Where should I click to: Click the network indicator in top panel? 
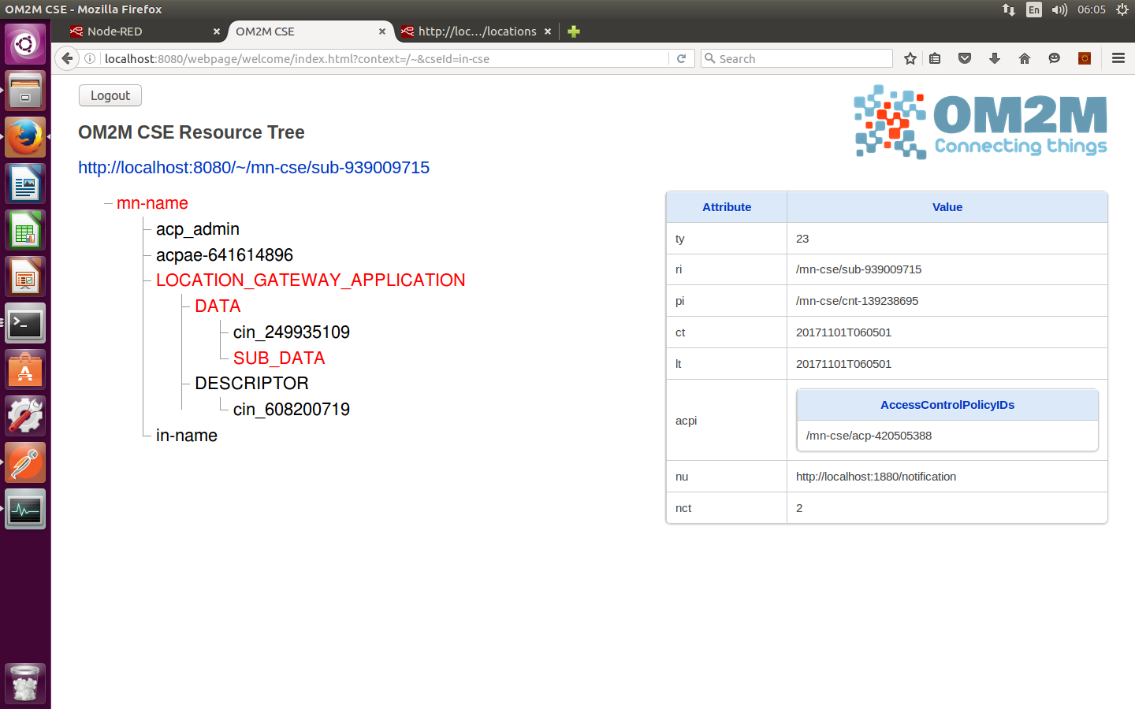point(1009,9)
